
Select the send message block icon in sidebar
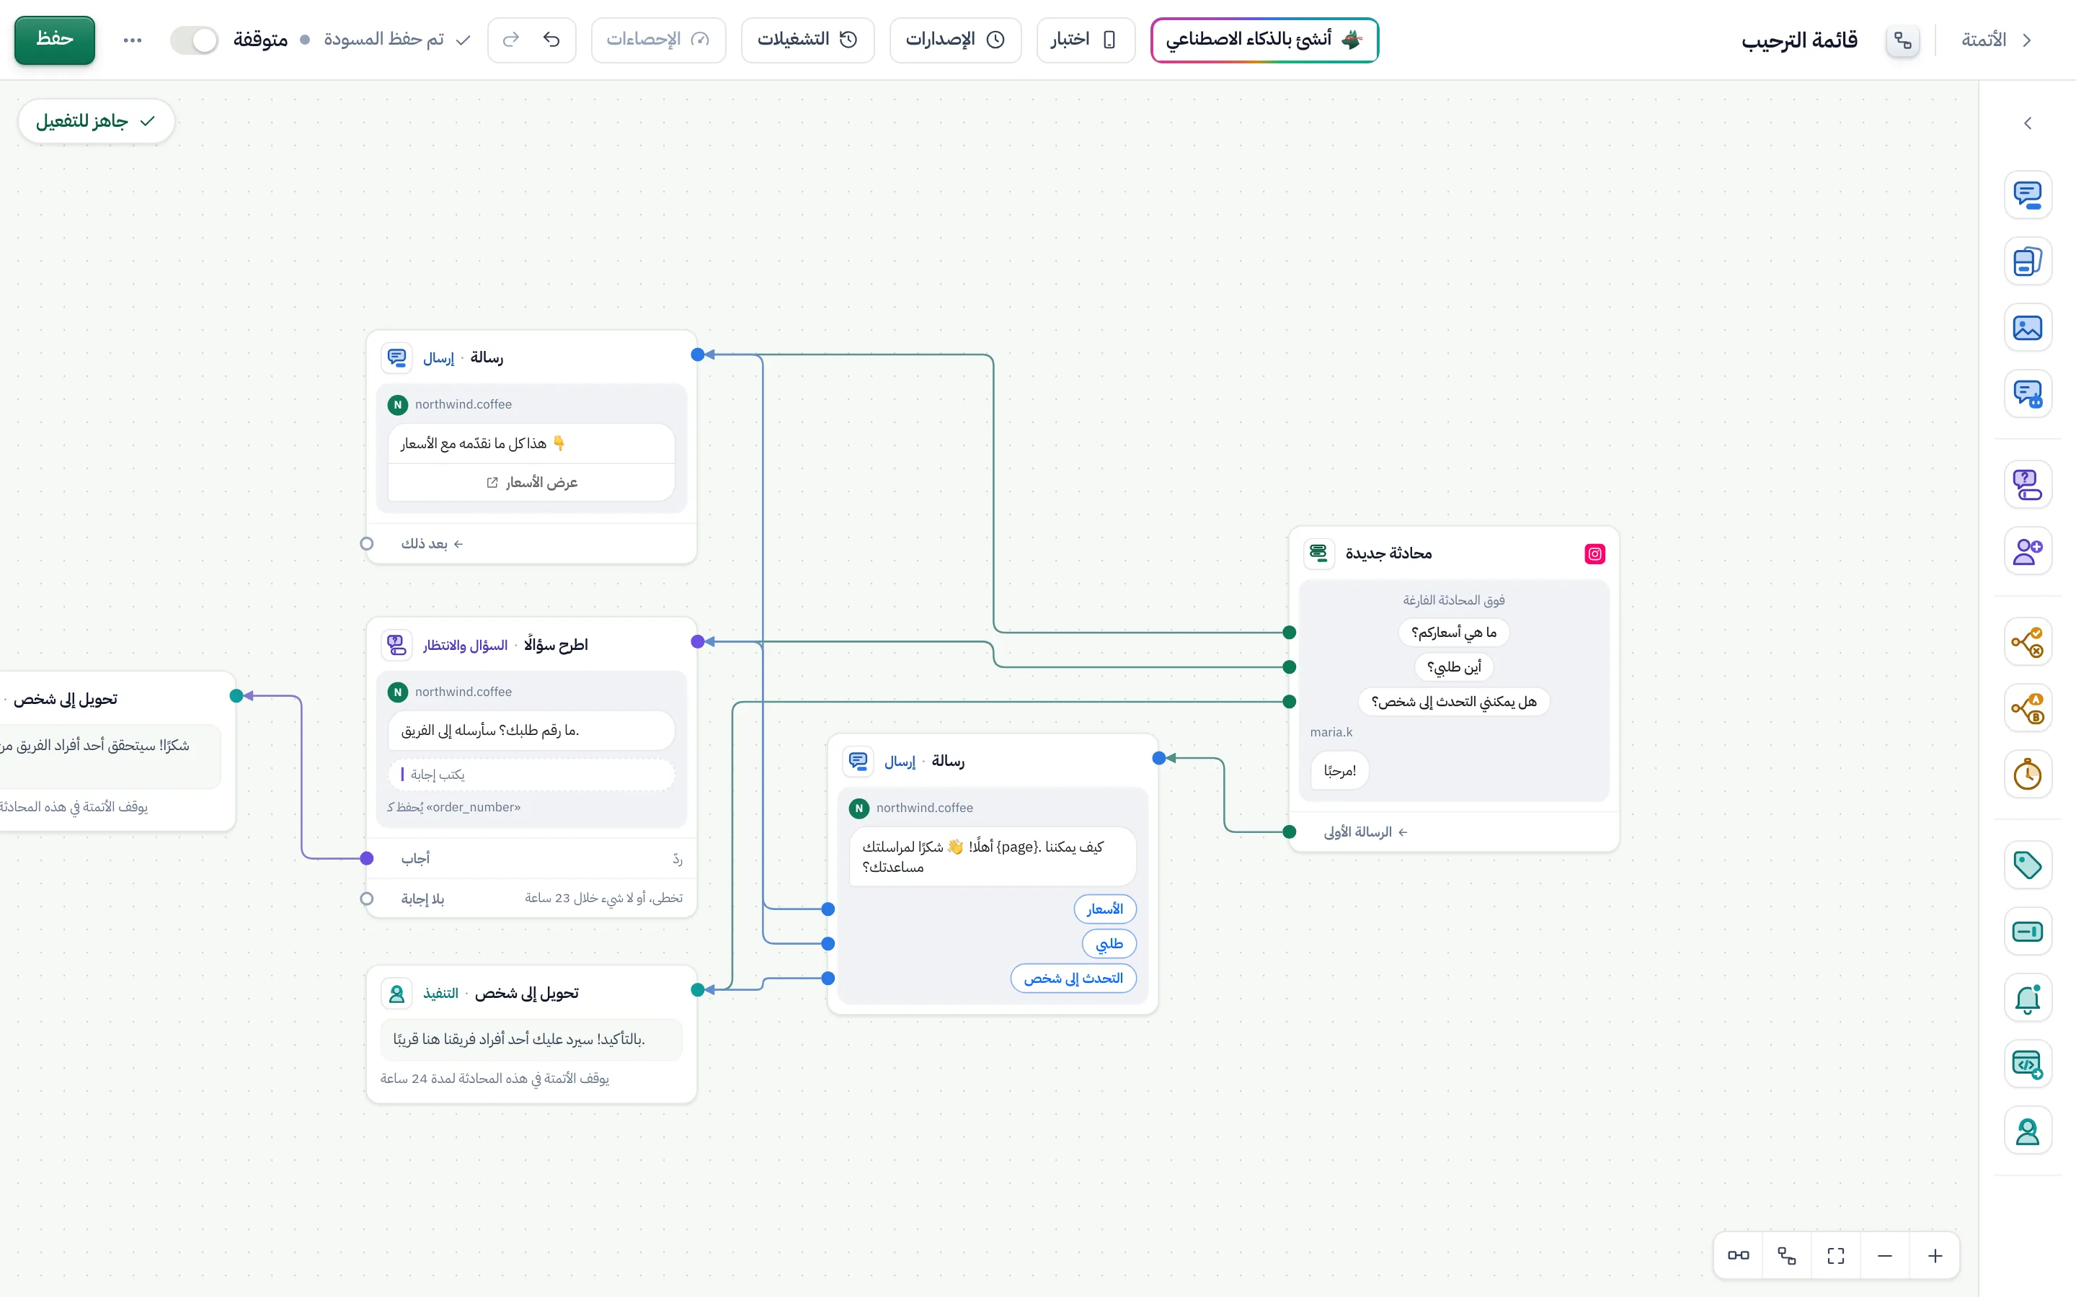[x=2028, y=195]
